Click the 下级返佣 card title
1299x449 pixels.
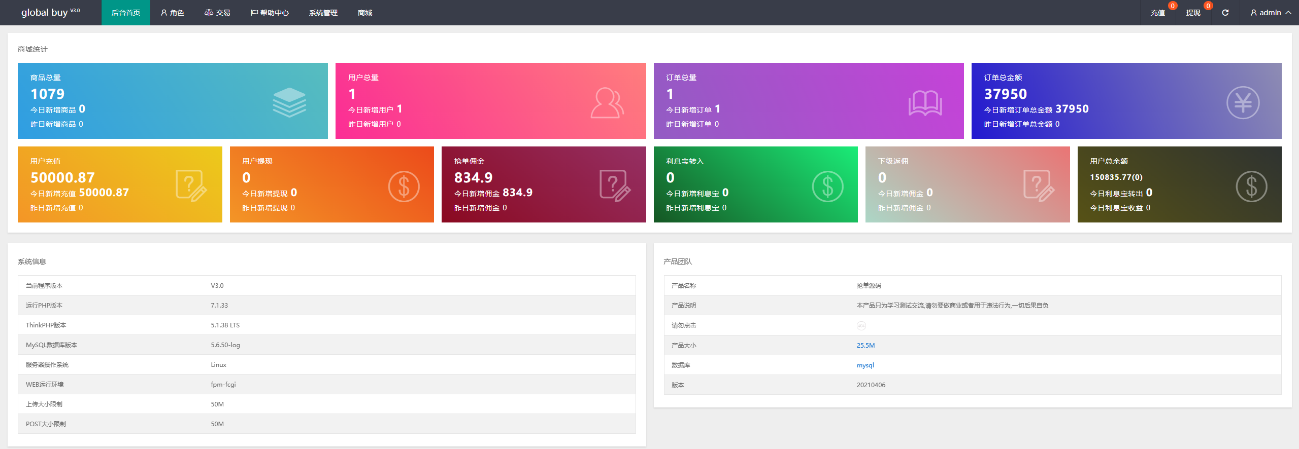[x=893, y=161]
